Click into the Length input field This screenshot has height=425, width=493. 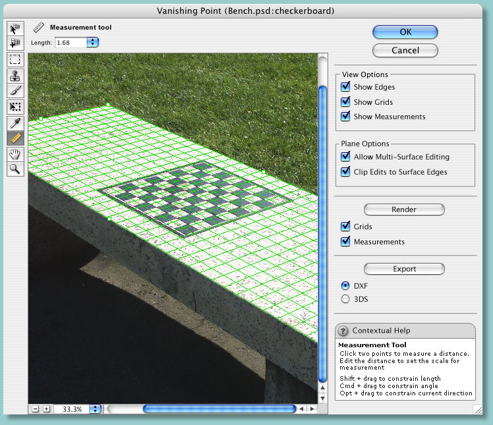[x=69, y=43]
